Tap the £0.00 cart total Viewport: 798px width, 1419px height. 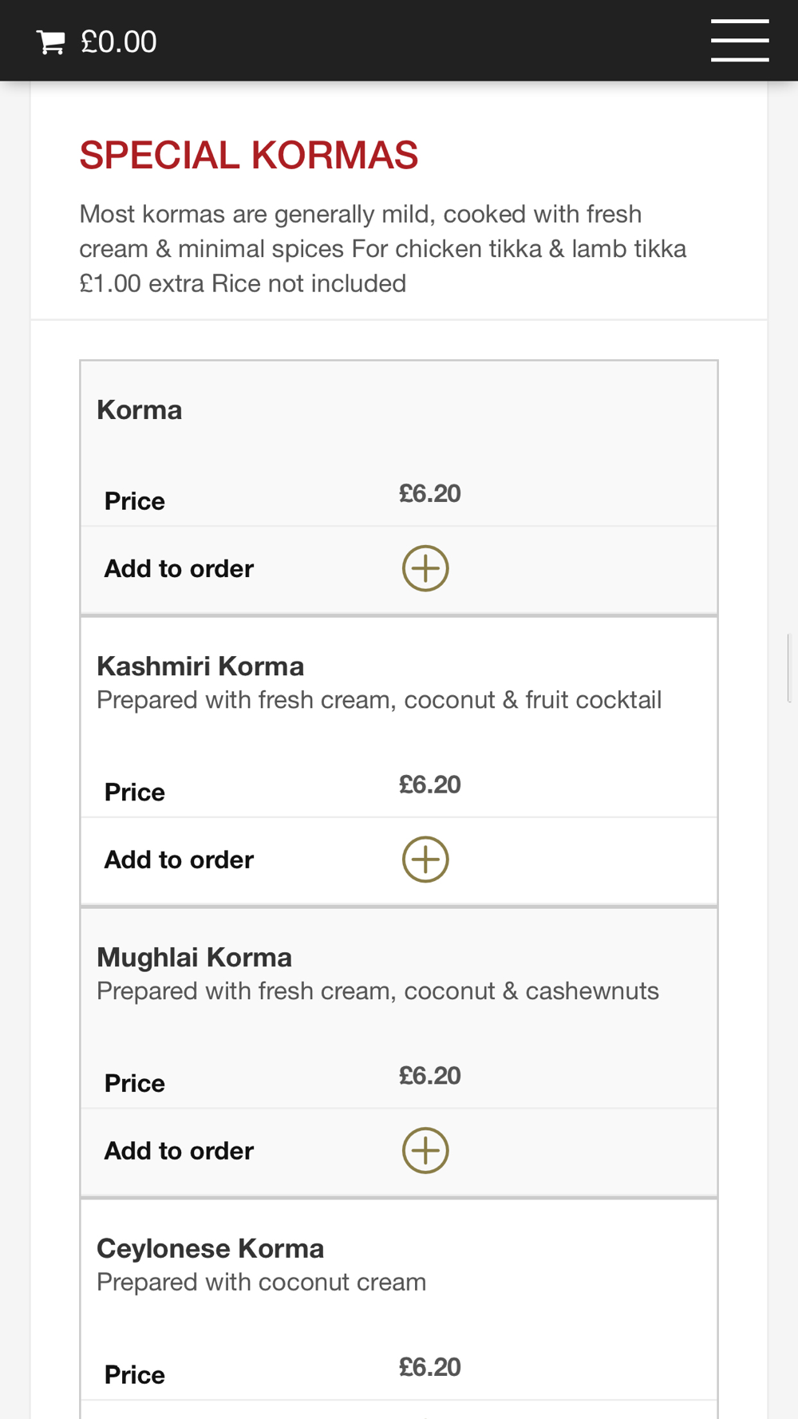coord(119,42)
